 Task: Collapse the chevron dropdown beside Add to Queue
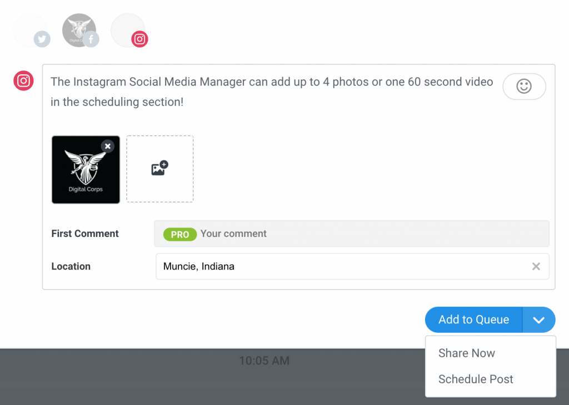pos(538,320)
